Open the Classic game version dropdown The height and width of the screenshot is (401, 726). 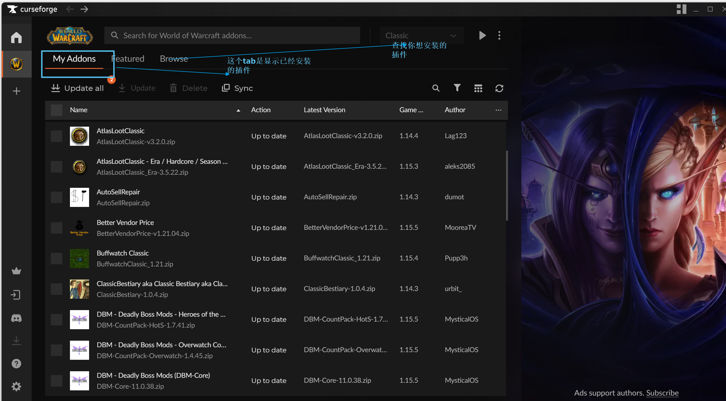point(421,35)
